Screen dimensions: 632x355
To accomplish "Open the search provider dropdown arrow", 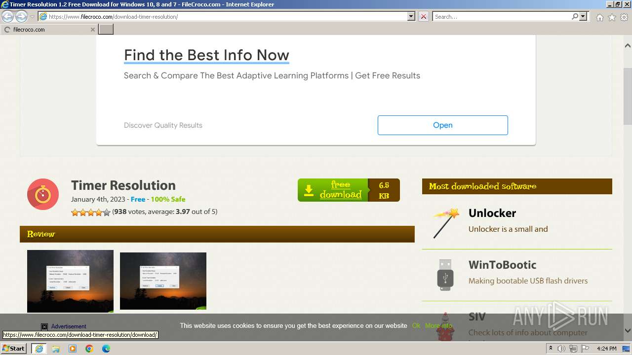I will click(x=583, y=16).
